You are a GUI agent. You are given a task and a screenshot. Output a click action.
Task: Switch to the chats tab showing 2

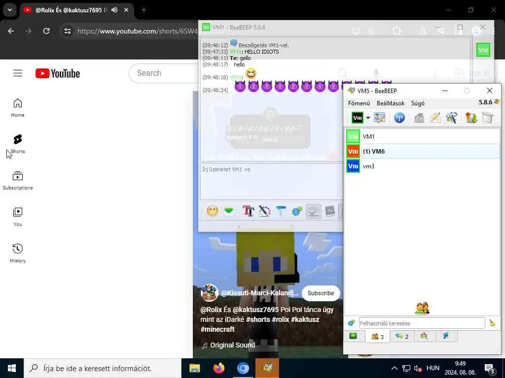tap(402, 336)
